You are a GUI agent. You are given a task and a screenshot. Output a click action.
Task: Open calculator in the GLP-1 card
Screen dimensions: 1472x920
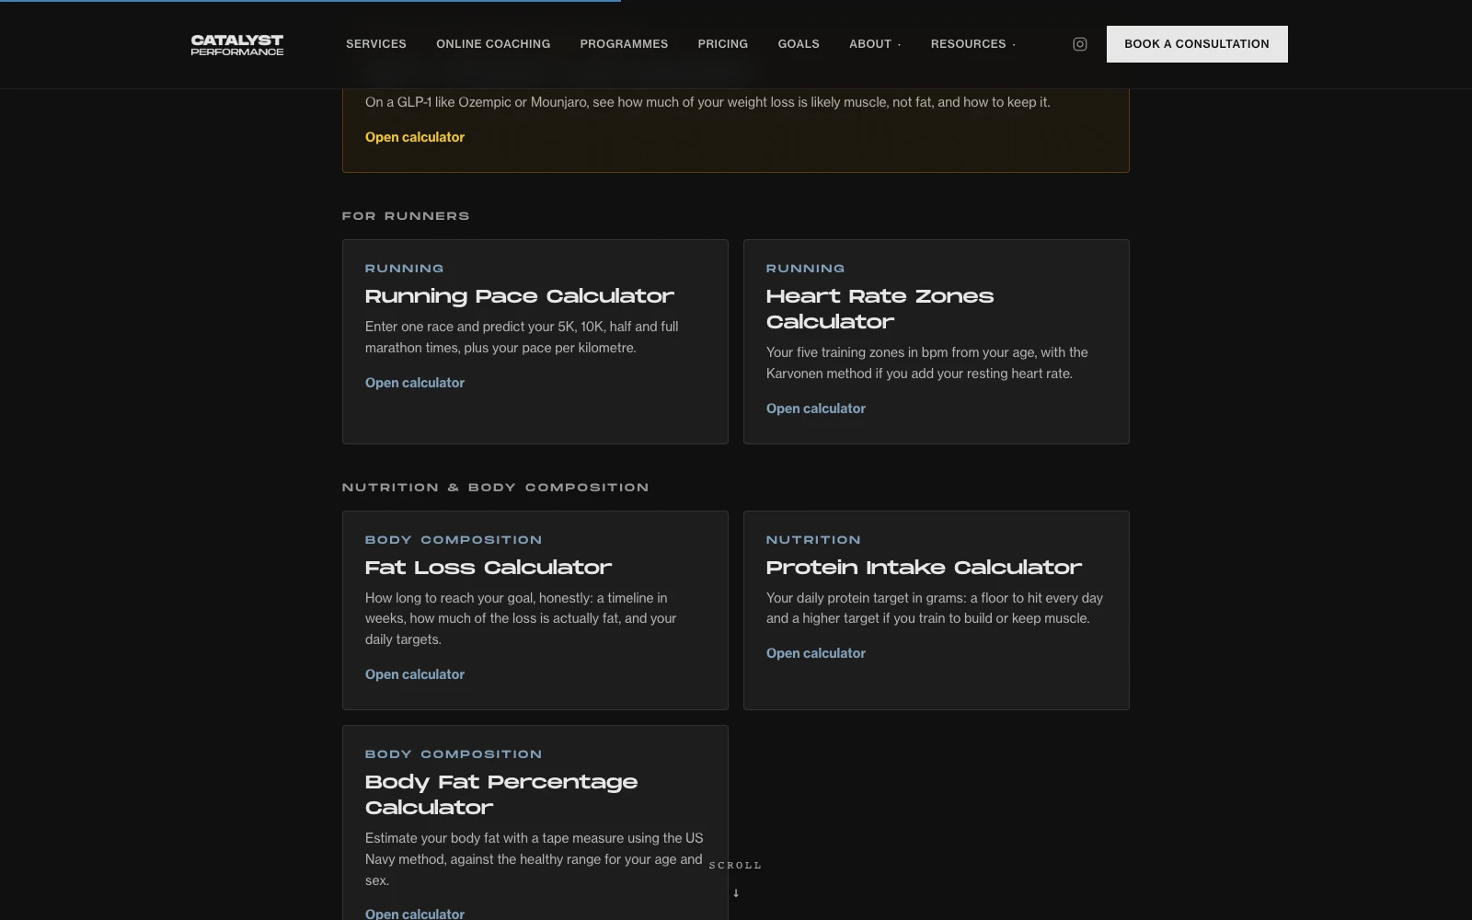[x=415, y=137]
